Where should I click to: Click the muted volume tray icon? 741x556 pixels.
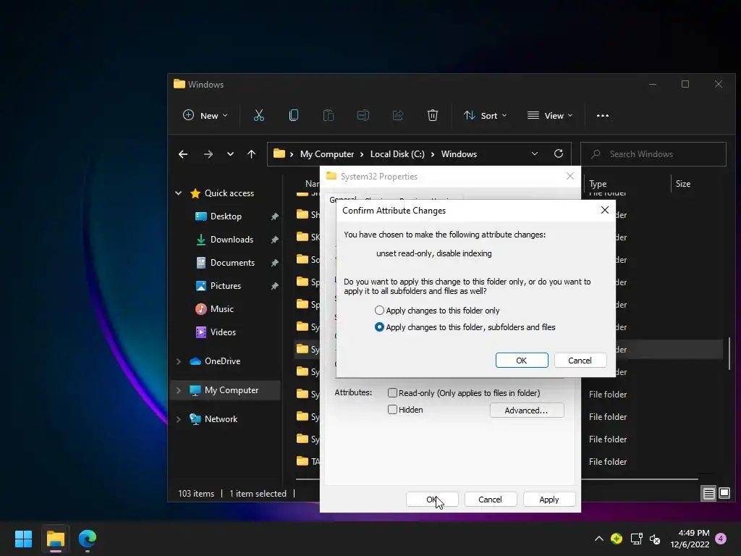click(655, 539)
